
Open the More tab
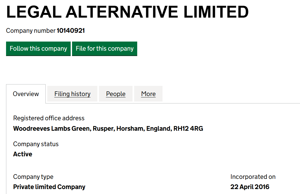pyautogui.click(x=148, y=94)
